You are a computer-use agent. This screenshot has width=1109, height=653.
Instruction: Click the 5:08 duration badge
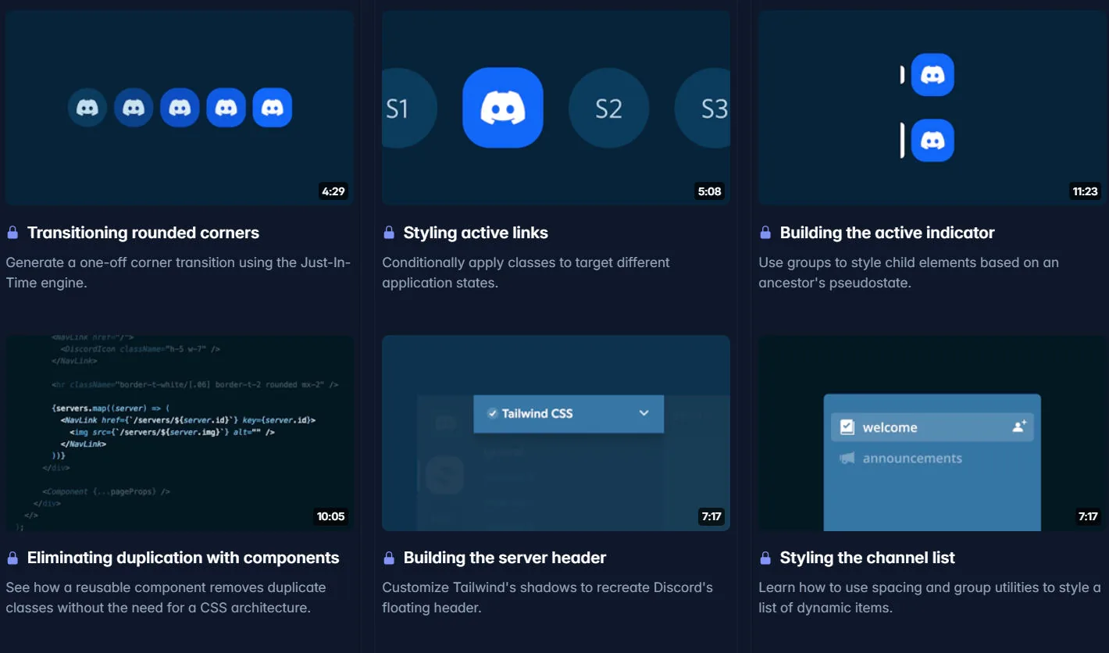[x=709, y=191]
